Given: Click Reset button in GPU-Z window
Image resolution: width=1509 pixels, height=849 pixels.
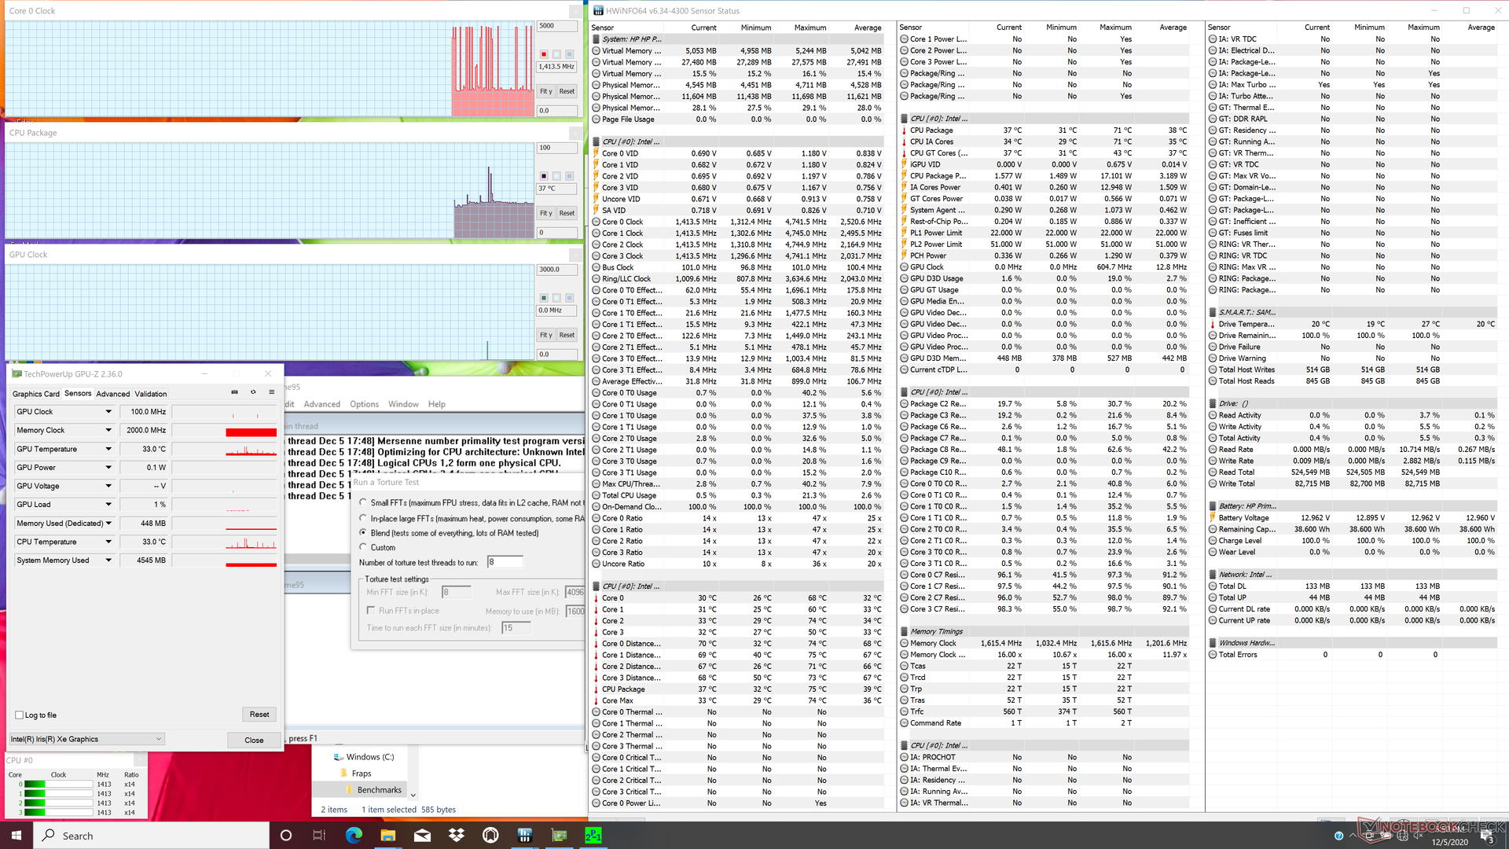Looking at the screenshot, I should (259, 715).
